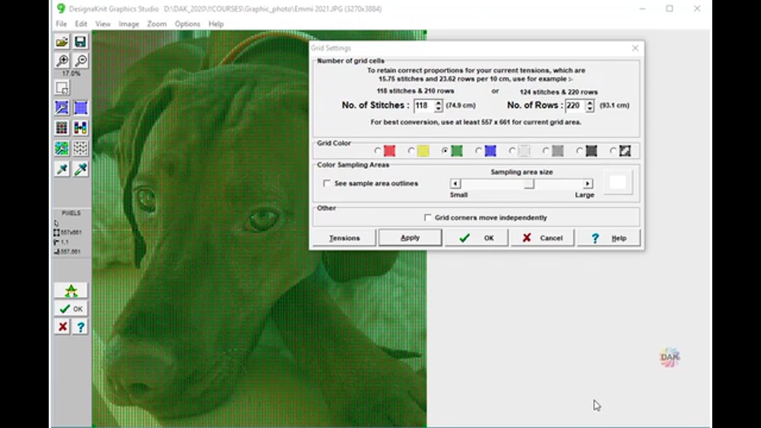Click the blue grid color swatch
The image size is (761, 428).
490,151
